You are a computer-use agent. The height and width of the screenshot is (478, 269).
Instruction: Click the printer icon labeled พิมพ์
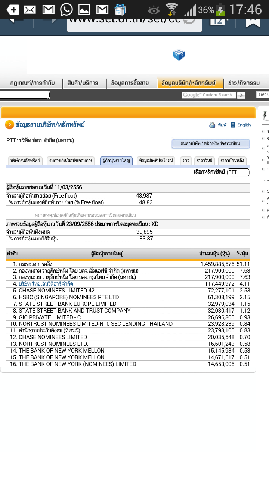[212, 125]
